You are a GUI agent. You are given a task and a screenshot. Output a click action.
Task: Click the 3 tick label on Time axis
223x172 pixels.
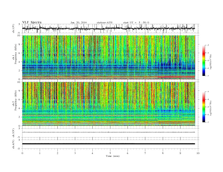tap(75, 153)
